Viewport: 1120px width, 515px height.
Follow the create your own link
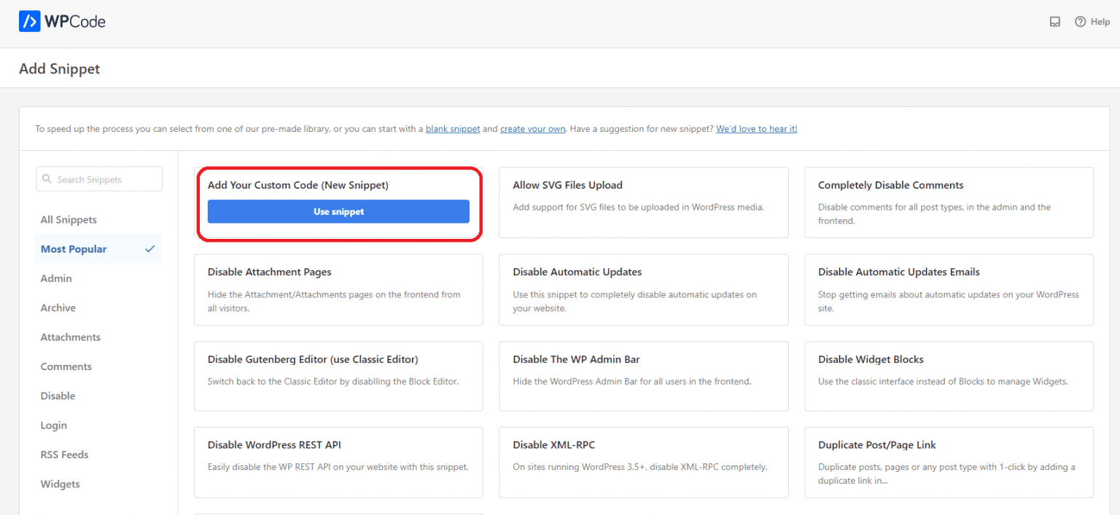point(532,128)
